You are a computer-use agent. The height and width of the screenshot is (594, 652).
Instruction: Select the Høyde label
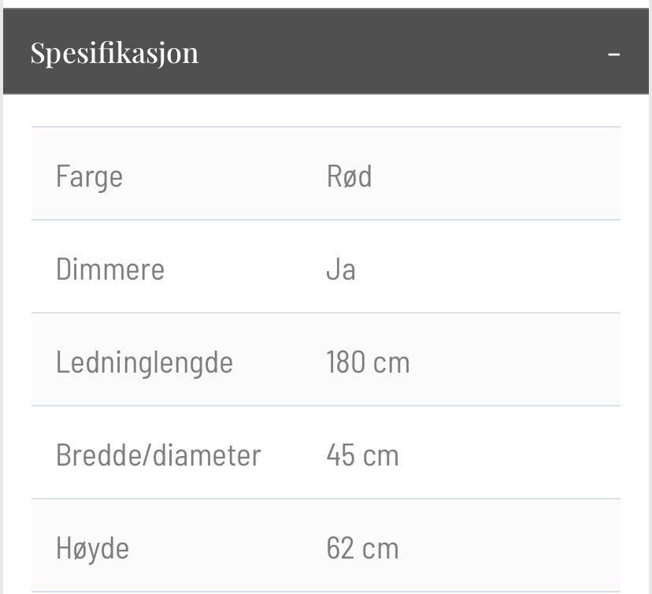click(92, 548)
